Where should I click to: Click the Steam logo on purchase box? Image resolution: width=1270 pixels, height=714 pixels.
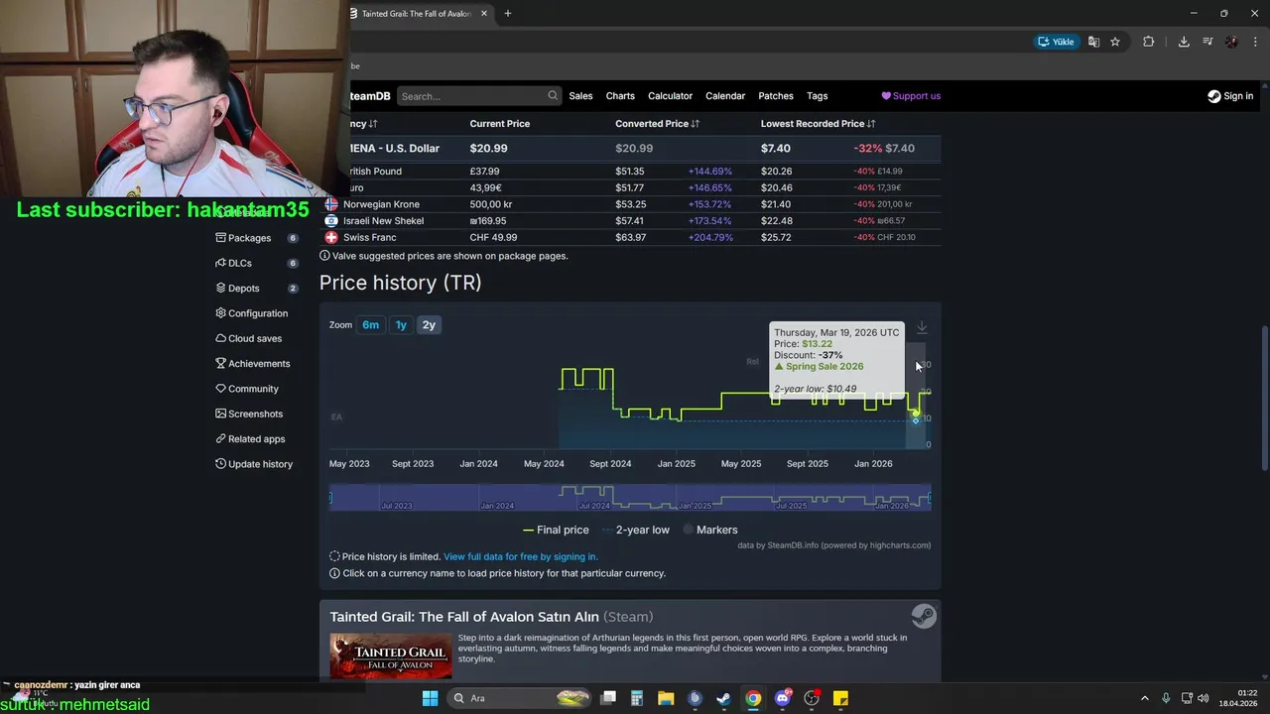pyautogui.click(x=924, y=616)
